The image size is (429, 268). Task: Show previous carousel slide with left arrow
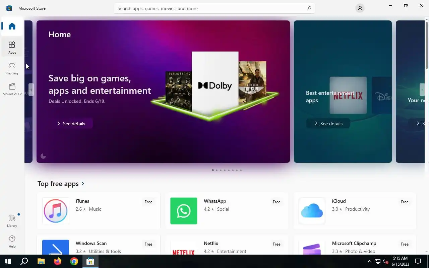(31, 90)
